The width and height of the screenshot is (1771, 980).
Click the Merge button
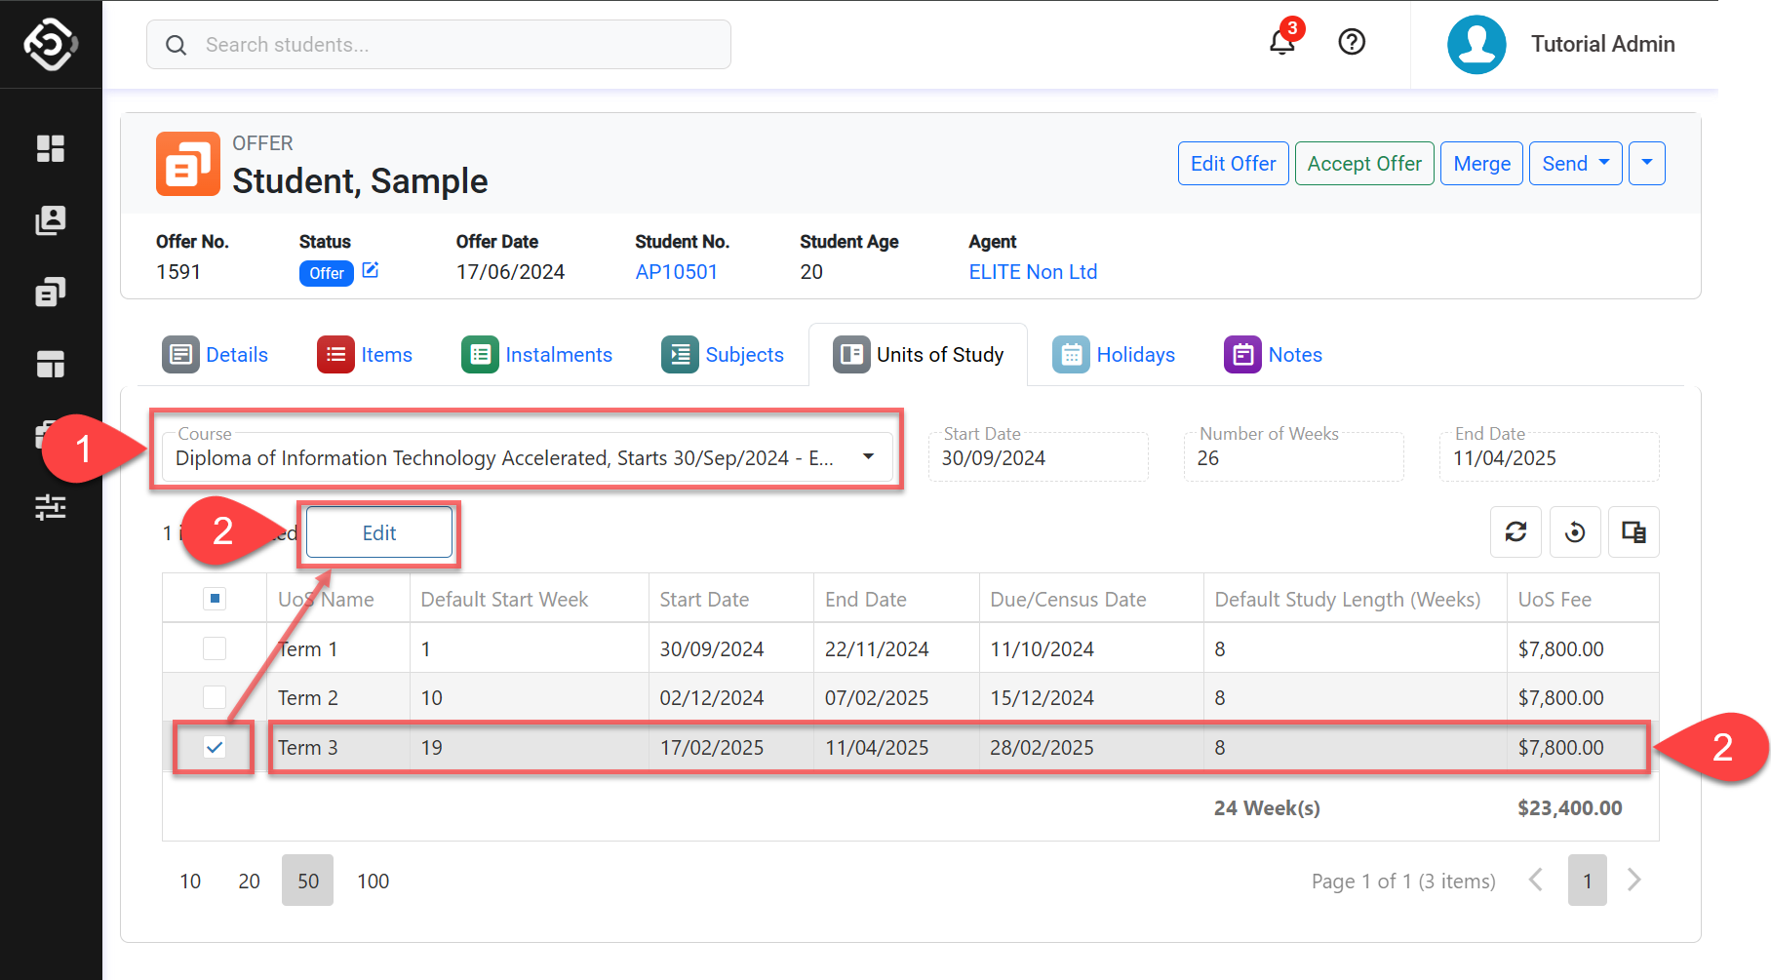pyautogui.click(x=1481, y=164)
